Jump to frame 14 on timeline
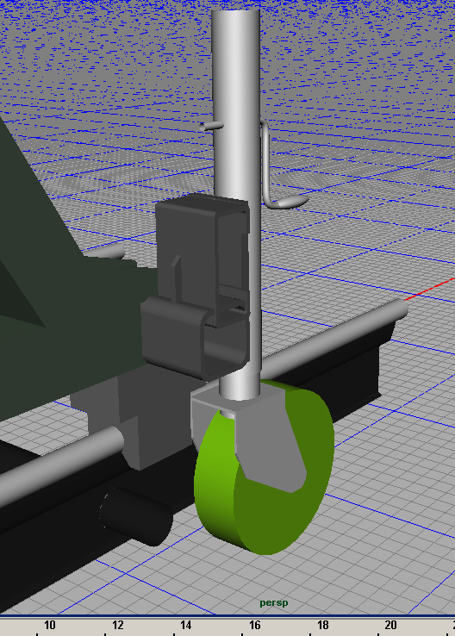The height and width of the screenshot is (636, 455). pos(186,625)
